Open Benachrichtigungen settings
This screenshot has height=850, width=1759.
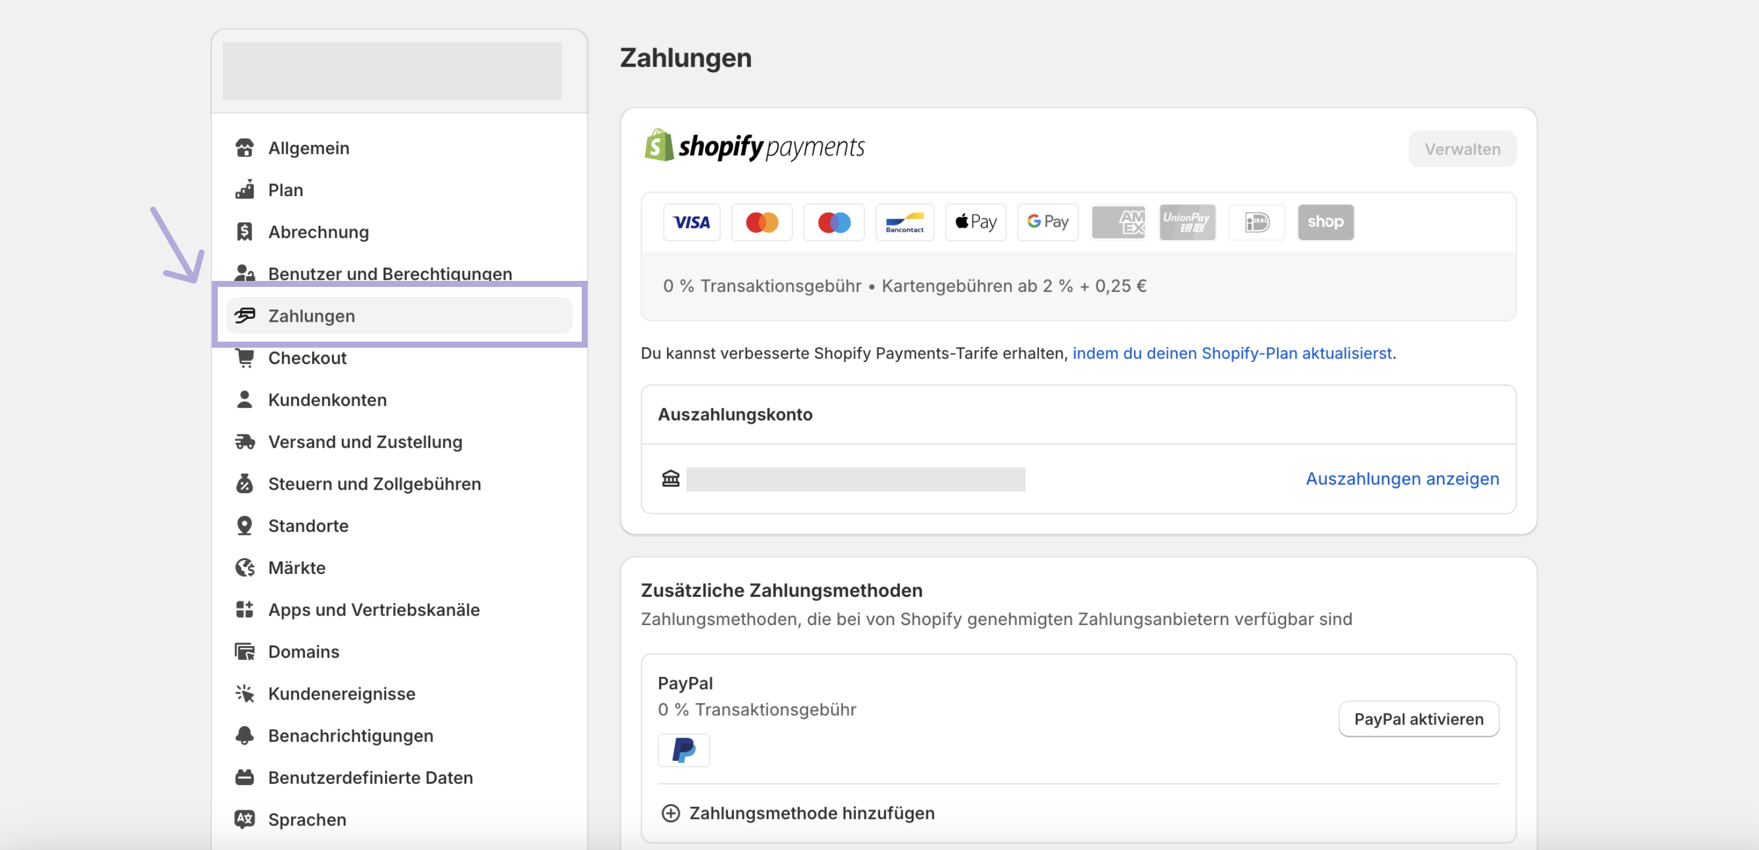[x=399, y=735]
